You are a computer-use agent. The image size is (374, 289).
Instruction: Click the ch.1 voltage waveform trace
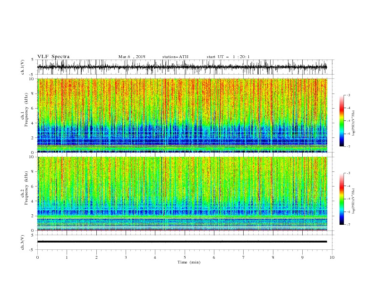click(x=182, y=67)
